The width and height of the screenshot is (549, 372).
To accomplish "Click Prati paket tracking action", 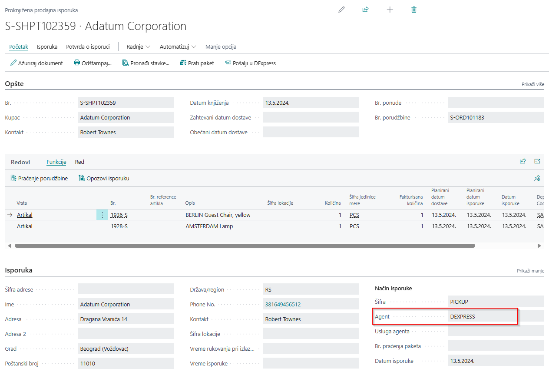I will pyautogui.click(x=197, y=63).
